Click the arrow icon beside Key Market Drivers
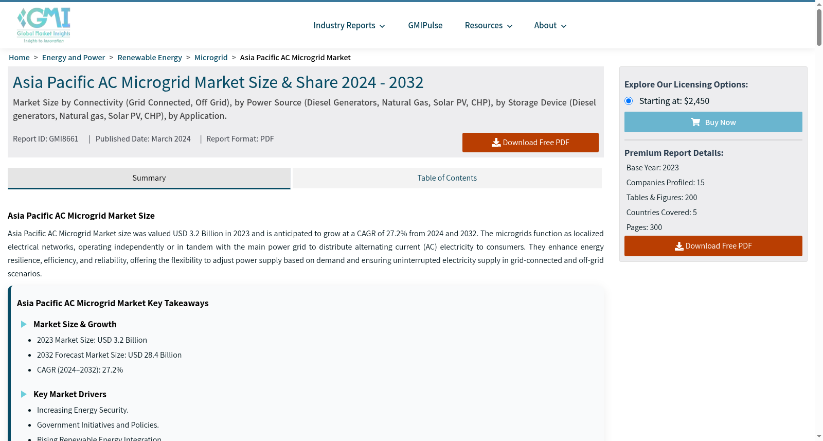The width and height of the screenshot is (823, 441). pos(24,394)
